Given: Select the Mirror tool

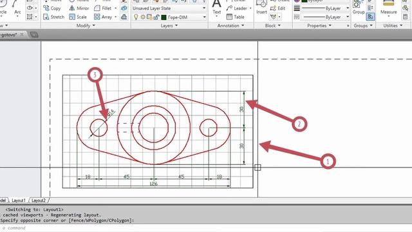Looking at the screenshot, I should click(x=79, y=8).
